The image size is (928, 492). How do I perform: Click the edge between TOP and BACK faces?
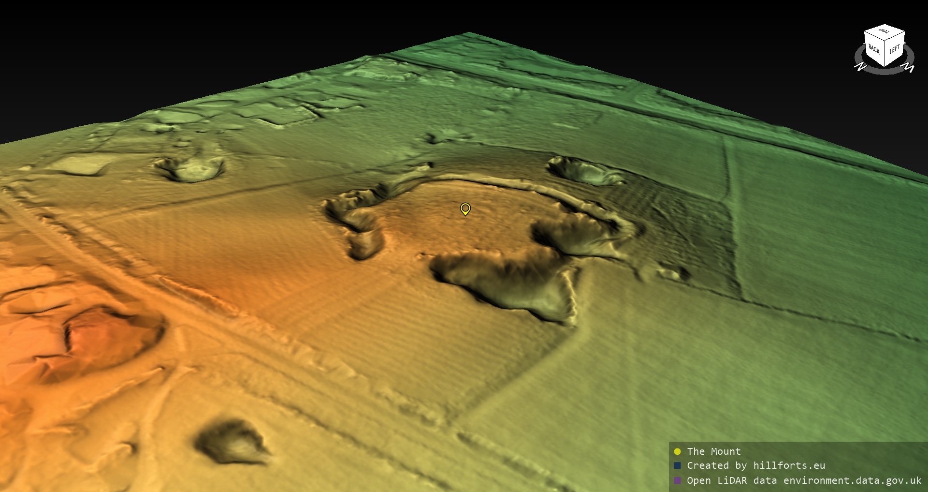874,36
